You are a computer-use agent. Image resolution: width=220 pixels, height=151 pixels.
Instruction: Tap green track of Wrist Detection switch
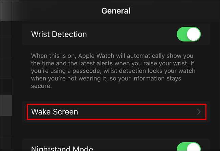click(182, 34)
